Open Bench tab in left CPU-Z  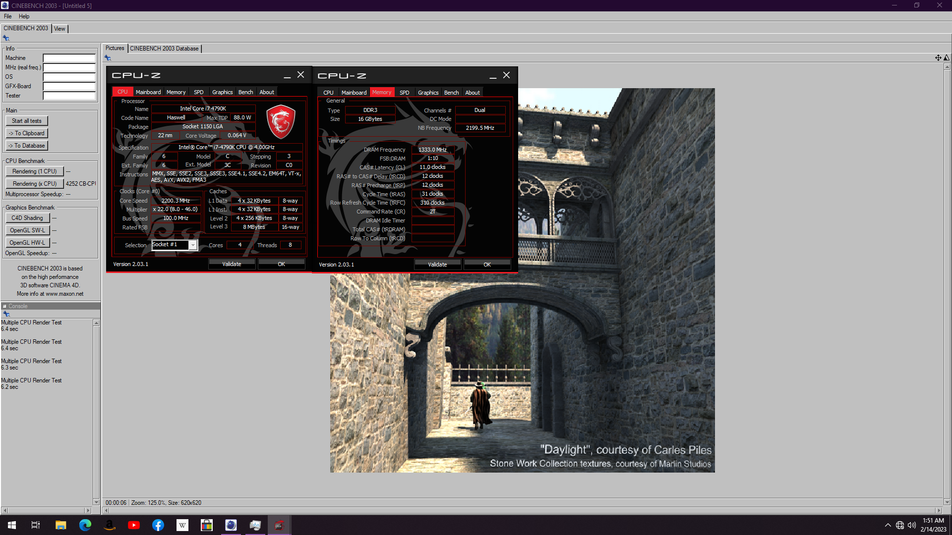pyautogui.click(x=245, y=92)
